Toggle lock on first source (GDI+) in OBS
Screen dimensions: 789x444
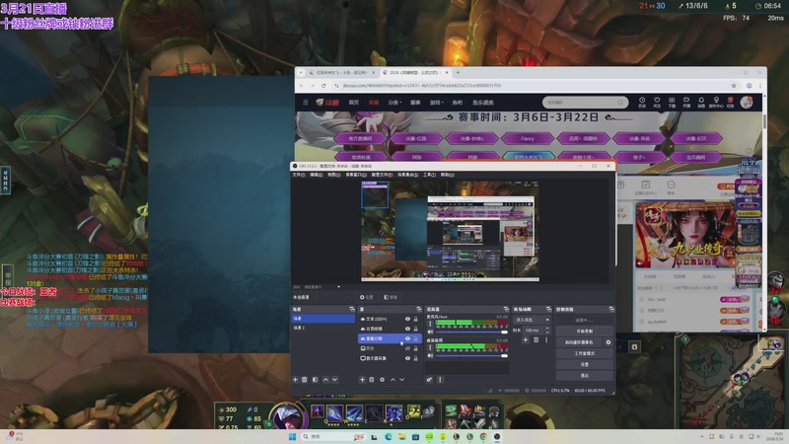(x=415, y=319)
